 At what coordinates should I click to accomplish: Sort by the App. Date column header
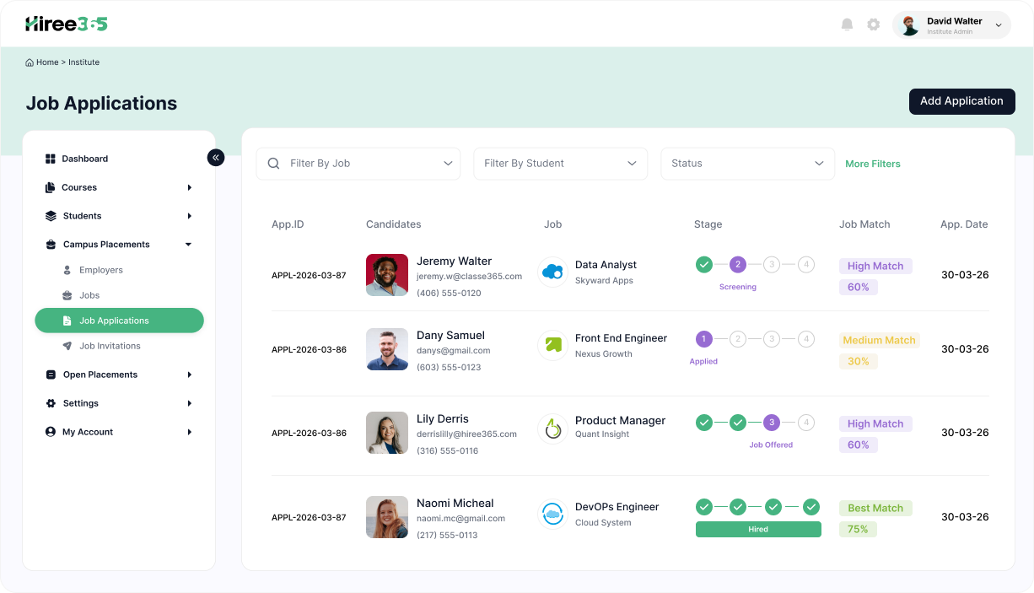pyautogui.click(x=964, y=224)
